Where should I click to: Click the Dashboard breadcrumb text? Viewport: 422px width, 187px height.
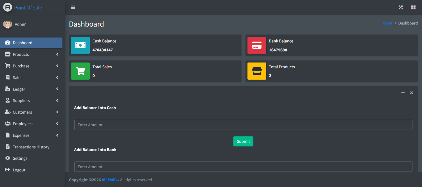click(408, 23)
